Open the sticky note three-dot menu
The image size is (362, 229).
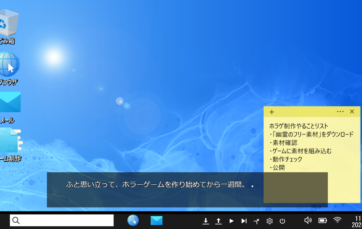[340, 111]
